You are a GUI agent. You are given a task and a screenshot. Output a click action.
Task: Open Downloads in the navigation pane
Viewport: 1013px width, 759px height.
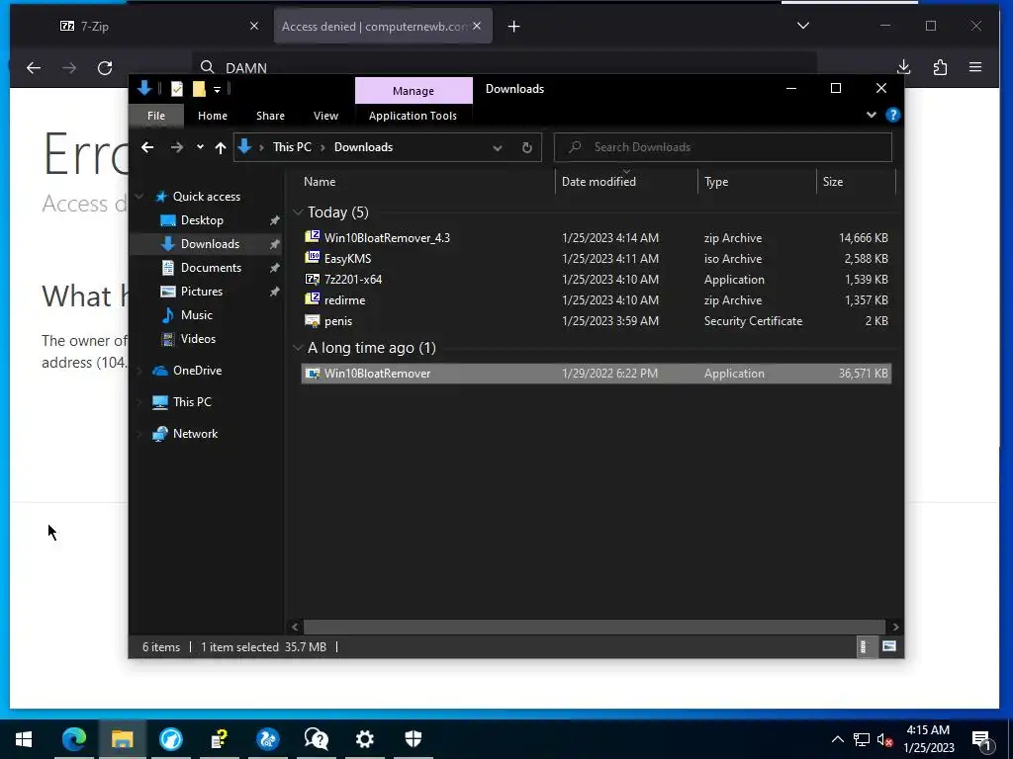[210, 244]
